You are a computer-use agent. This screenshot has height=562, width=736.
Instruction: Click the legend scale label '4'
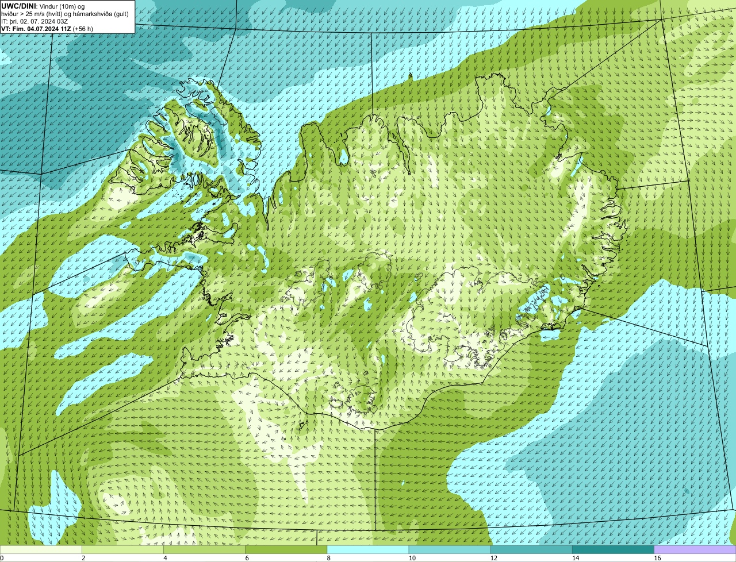point(165,558)
